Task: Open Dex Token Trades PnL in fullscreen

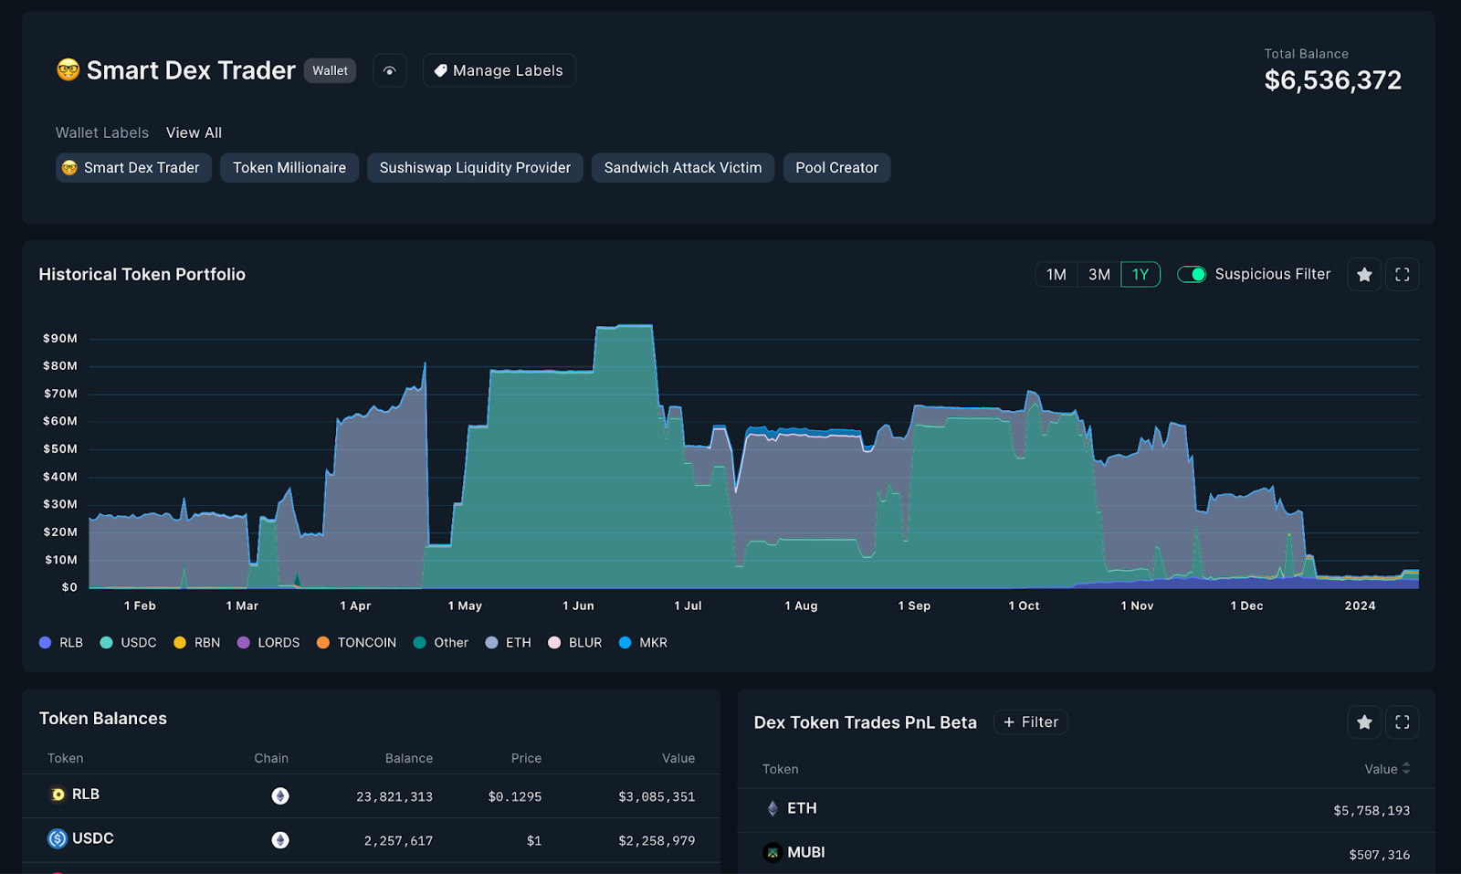Action: 1403,721
